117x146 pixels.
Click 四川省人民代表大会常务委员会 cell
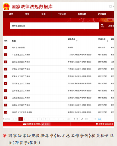(x=80, y=83)
